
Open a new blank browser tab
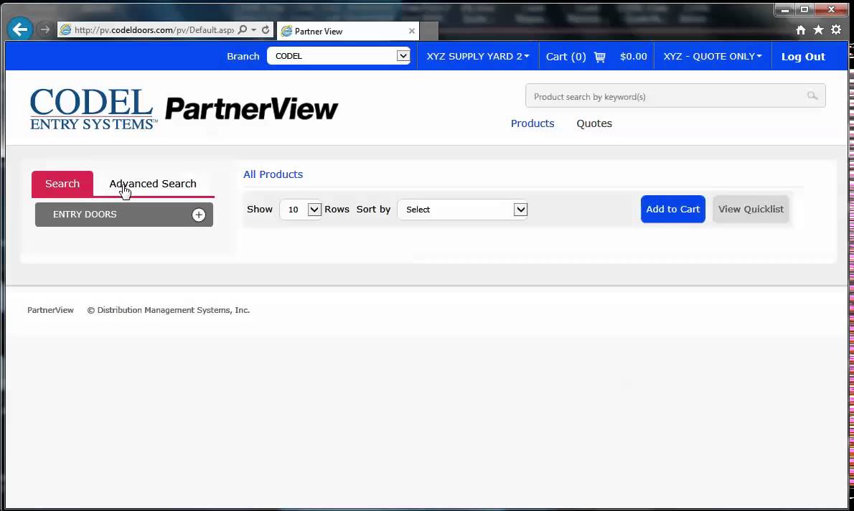429,31
